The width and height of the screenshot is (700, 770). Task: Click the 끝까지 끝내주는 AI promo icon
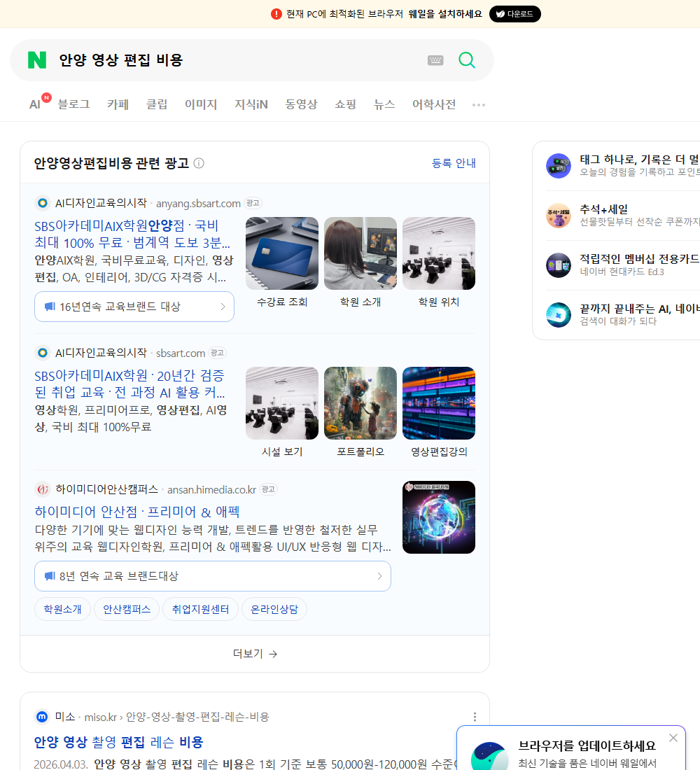(x=559, y=315)
